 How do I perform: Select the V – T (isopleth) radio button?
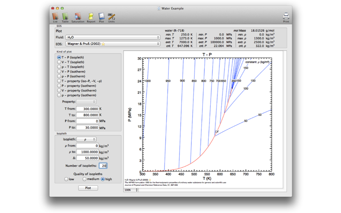click(x=59, y=62)
